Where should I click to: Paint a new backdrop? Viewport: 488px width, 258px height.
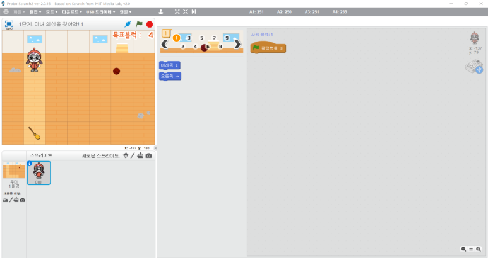point(11,200)
